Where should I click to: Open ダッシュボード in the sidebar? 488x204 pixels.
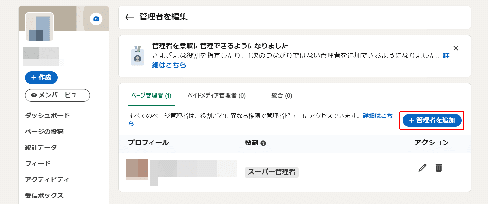pos(47,116)
